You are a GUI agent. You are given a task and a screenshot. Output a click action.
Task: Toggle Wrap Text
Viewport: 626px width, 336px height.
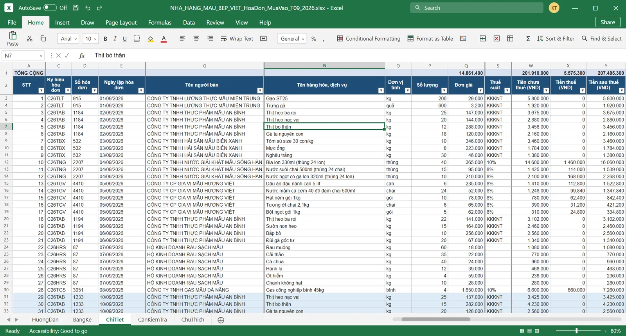point(237,39)
